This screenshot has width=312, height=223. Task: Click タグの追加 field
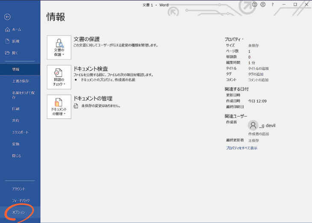coord(256,74)
